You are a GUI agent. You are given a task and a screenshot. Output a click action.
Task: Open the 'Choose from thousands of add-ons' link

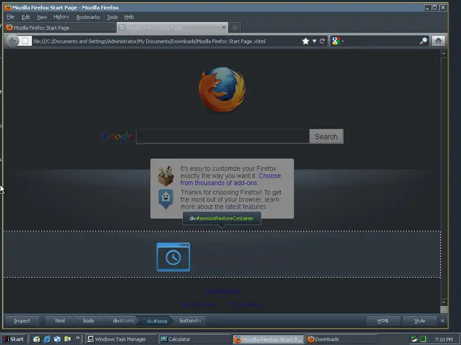pos(230,179)
